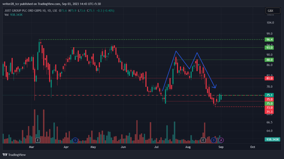The width and height of the screenshot is (284, 159).
Task: Click the 66.5 price axis value
Action: click(x=270, y=122)
